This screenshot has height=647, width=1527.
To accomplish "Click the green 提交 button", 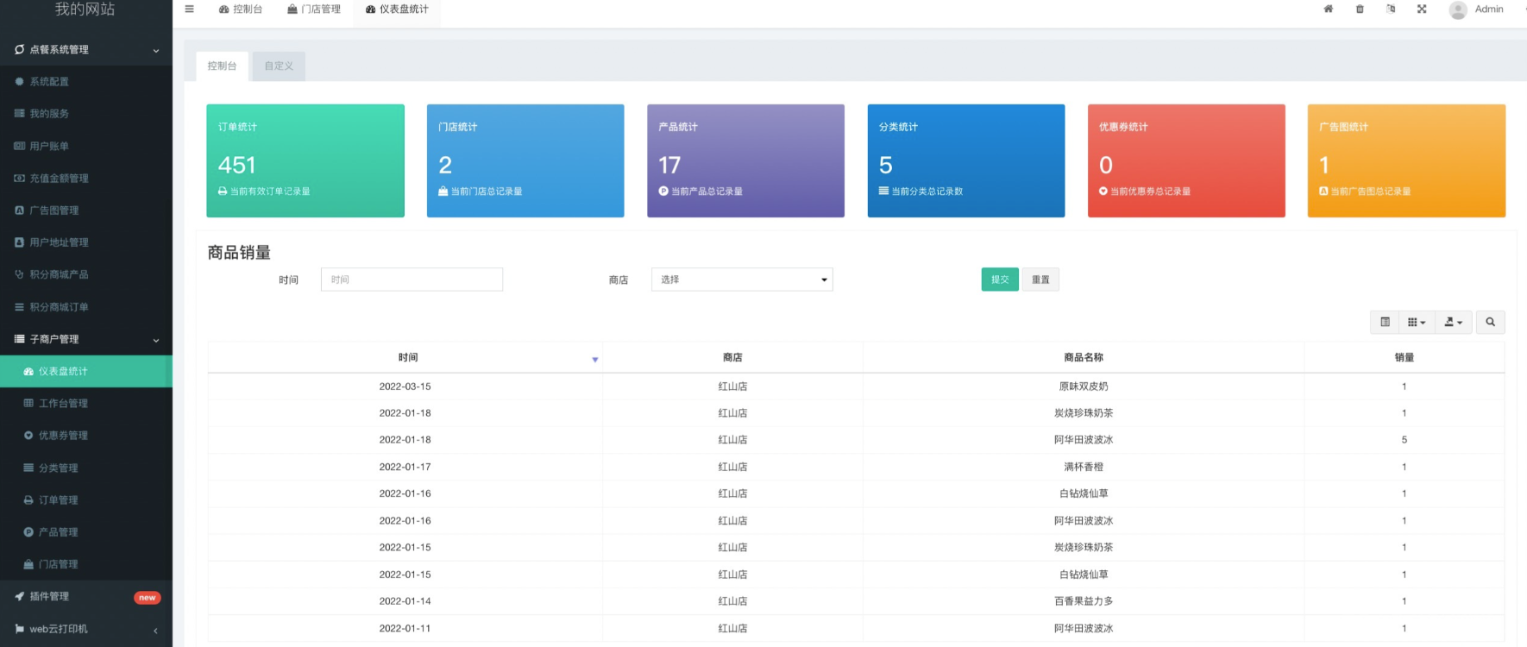I will pos(1000,280).
